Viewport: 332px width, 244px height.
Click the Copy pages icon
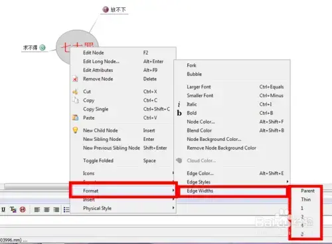coord(76,100)
